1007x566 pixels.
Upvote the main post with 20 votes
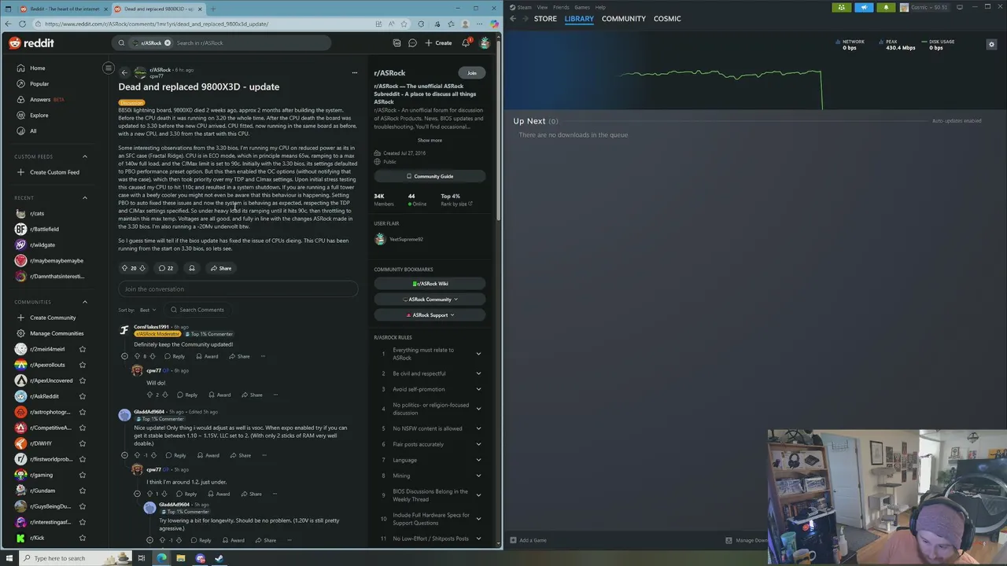[124, 268]
